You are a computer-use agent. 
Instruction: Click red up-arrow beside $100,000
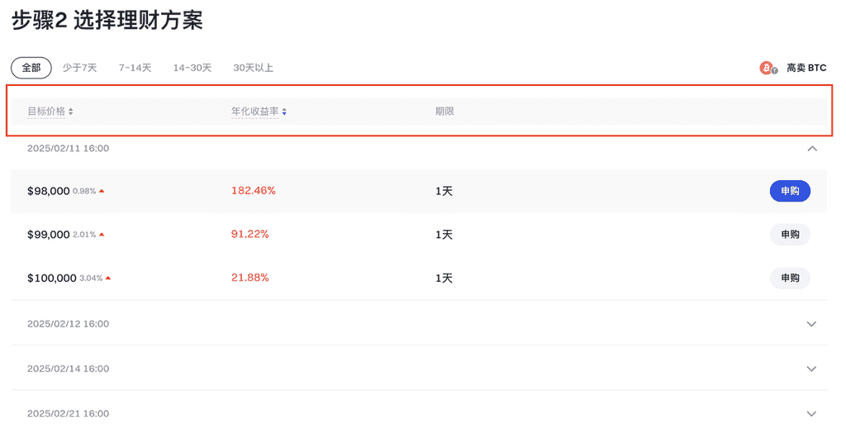point(108,278)
